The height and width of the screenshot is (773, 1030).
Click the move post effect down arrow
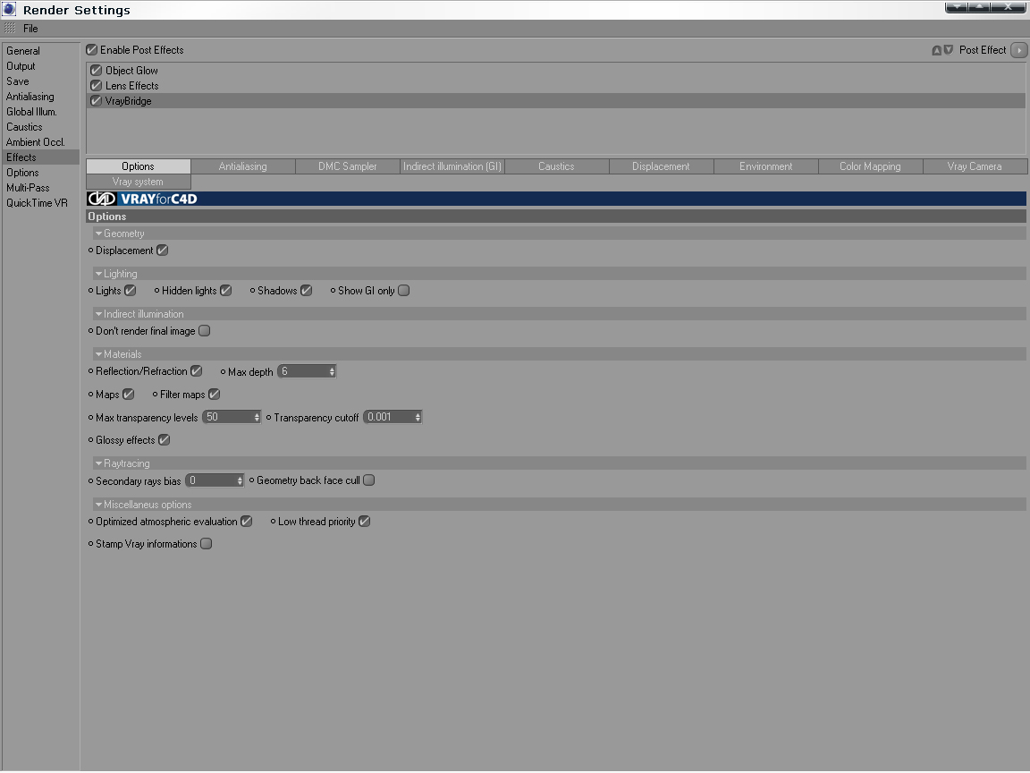948,50
